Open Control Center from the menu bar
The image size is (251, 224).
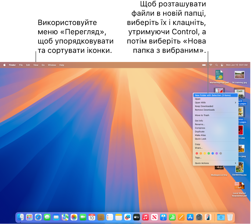[x=222, y=65]
